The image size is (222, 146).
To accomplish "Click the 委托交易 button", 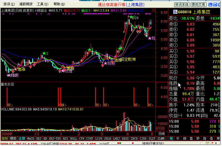I will pyautogui.click(x=199, y=5).
